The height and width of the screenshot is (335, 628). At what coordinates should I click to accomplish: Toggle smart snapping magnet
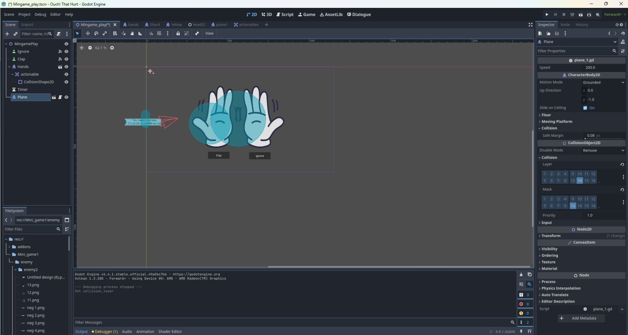click(151, 33)
